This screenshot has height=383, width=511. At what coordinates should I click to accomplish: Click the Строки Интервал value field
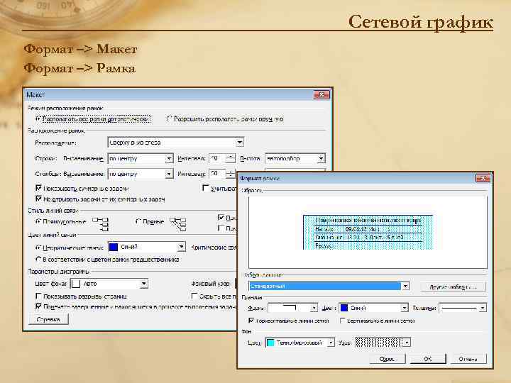(217, 159)
